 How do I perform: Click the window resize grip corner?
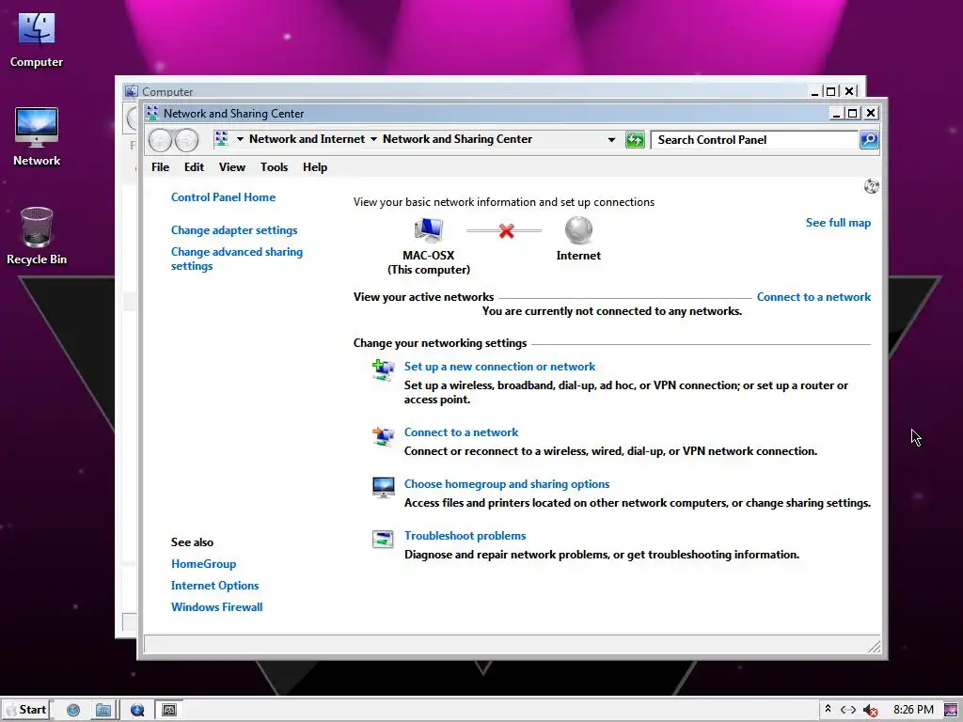pyautogui.click(x=874, y=647)
